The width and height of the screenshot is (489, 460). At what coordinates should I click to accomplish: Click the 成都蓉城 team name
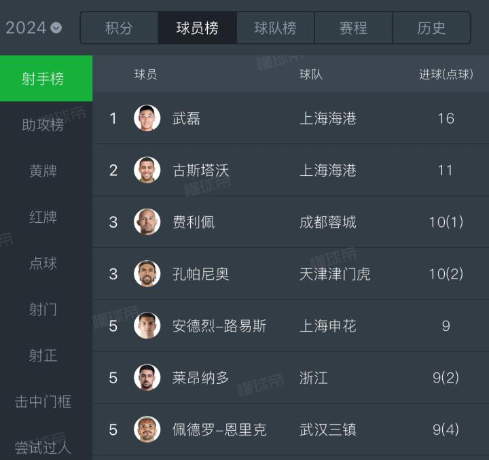click(x=328, y=222)
